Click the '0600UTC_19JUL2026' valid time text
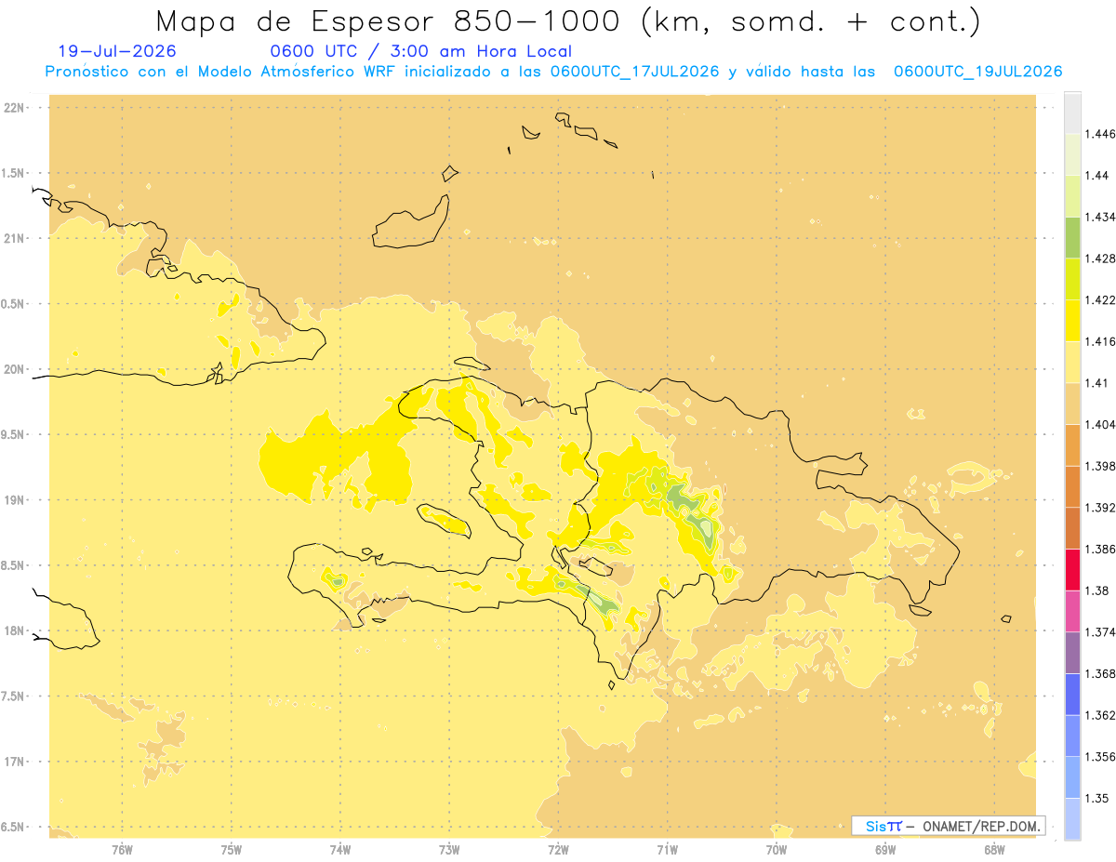 (x=978, y=72)
